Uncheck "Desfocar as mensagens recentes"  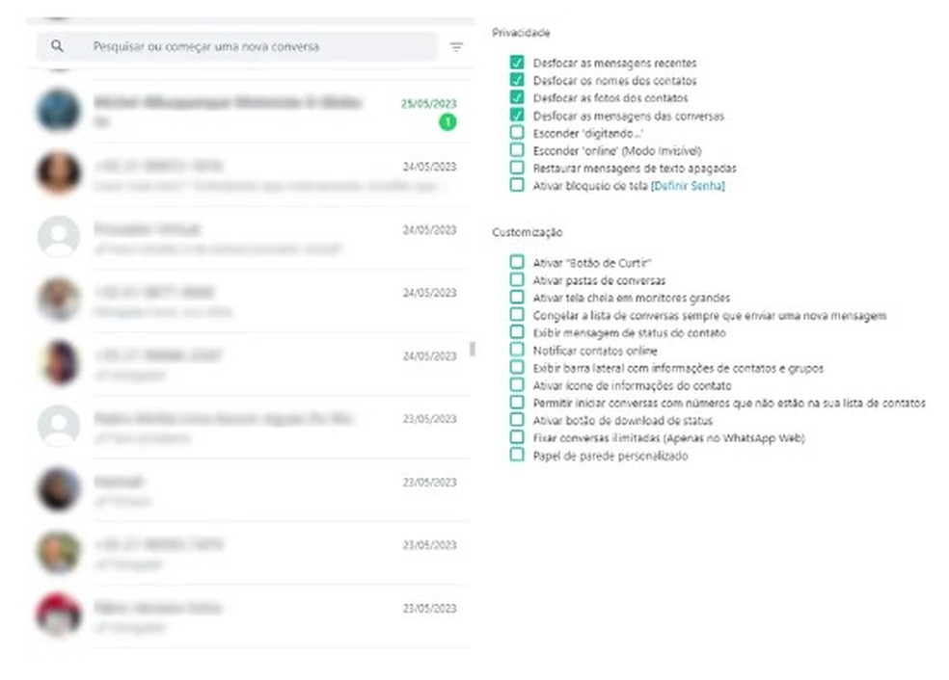pos(518,64)
